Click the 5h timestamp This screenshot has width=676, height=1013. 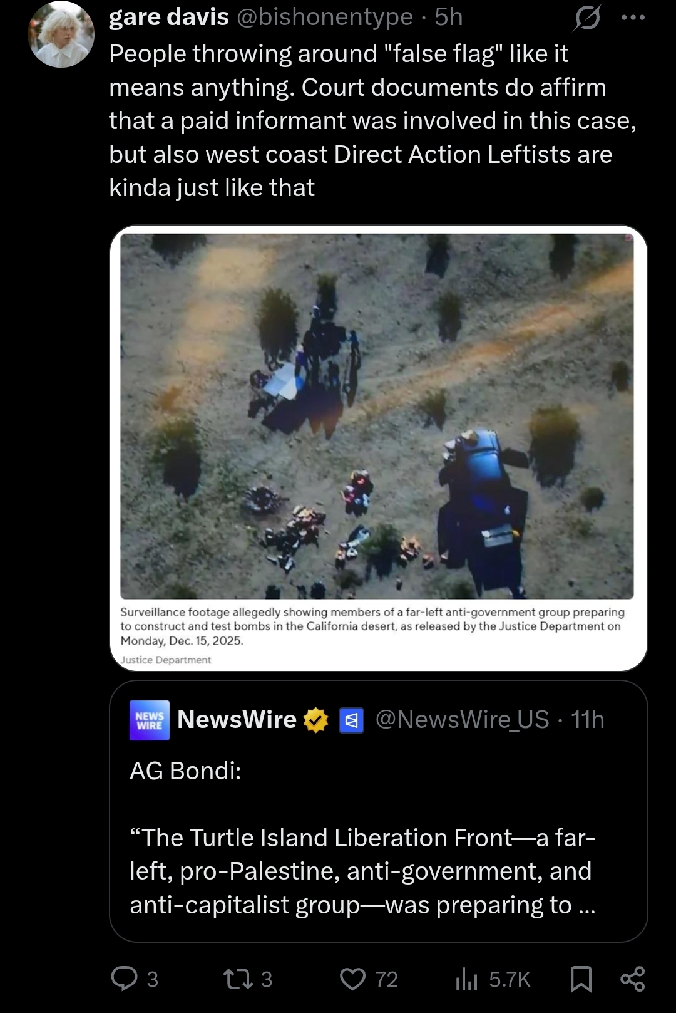pos(449,17)
